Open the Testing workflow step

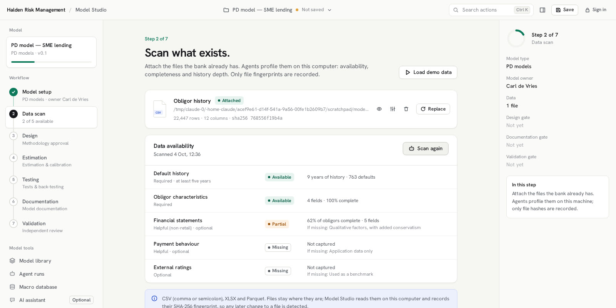point(52,183)
